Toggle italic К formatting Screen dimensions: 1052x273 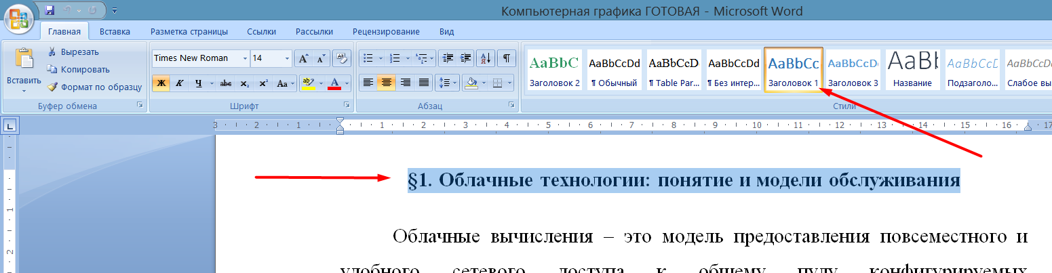tap(180, 83)
